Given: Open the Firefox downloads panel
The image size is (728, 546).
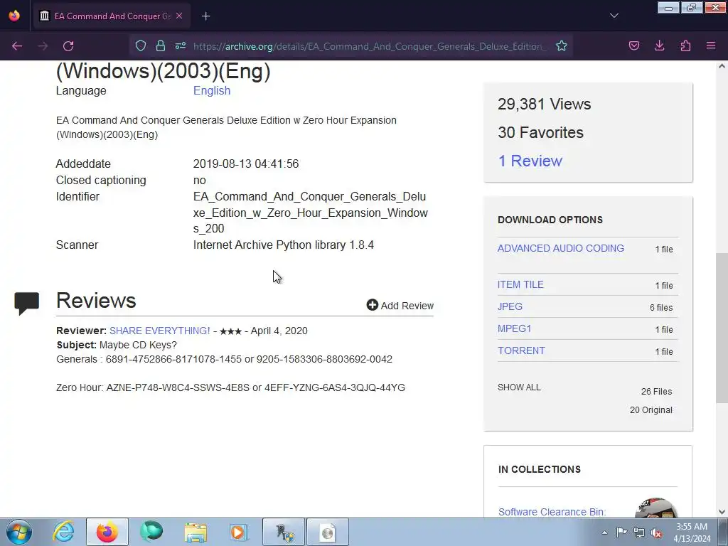Looking at the screenshot, I should point(659,45).
